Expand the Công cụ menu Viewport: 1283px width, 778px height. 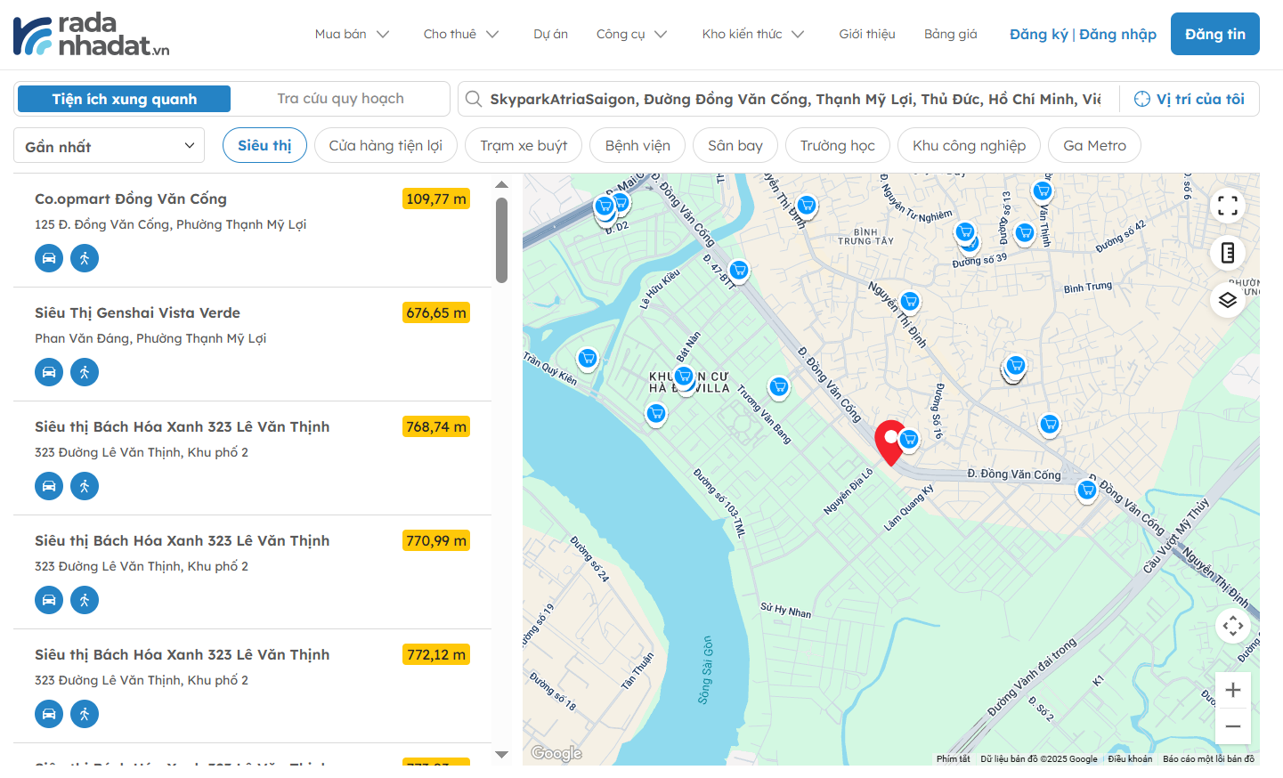pos(631,34)
